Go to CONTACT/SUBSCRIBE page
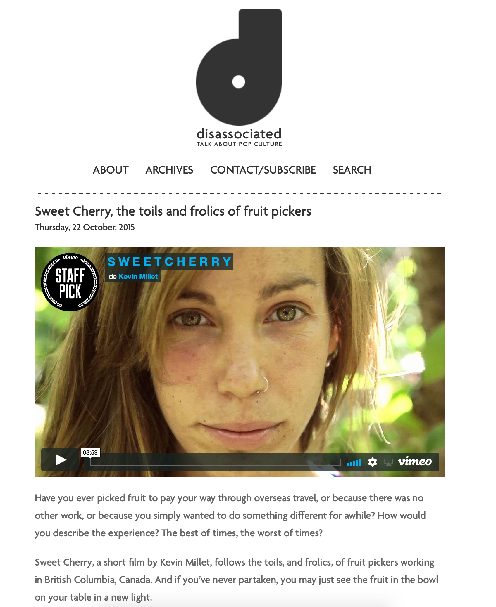 [263, 170]
